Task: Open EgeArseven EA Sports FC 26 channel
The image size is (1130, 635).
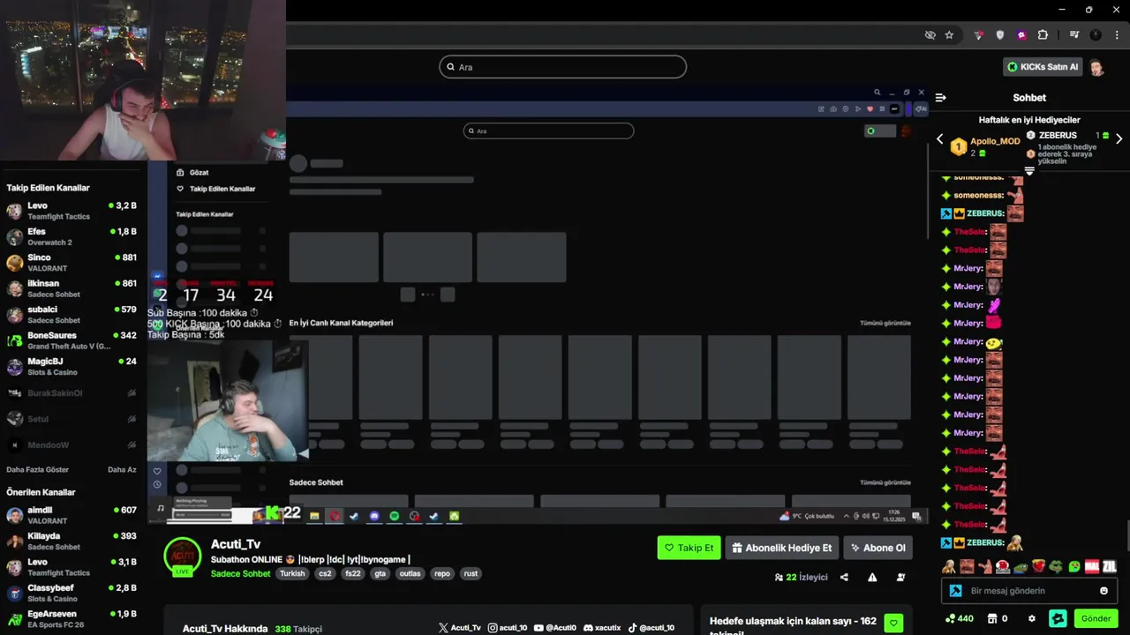Action: [x=72, y=619]
